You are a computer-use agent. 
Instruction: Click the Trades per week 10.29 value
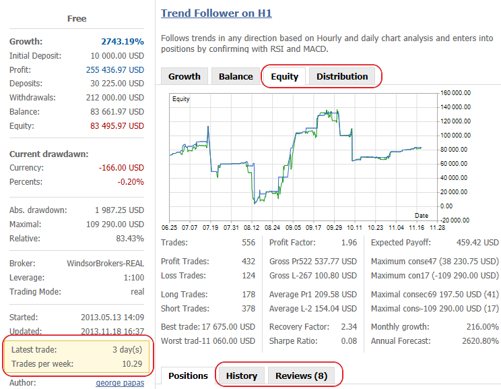(x=132, y=364)
